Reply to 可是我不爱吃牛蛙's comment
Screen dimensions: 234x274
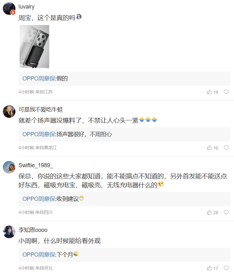click(226, 148)
